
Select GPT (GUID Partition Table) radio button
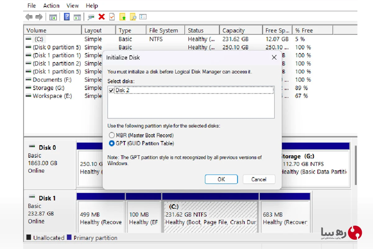[x=112, y=143]
